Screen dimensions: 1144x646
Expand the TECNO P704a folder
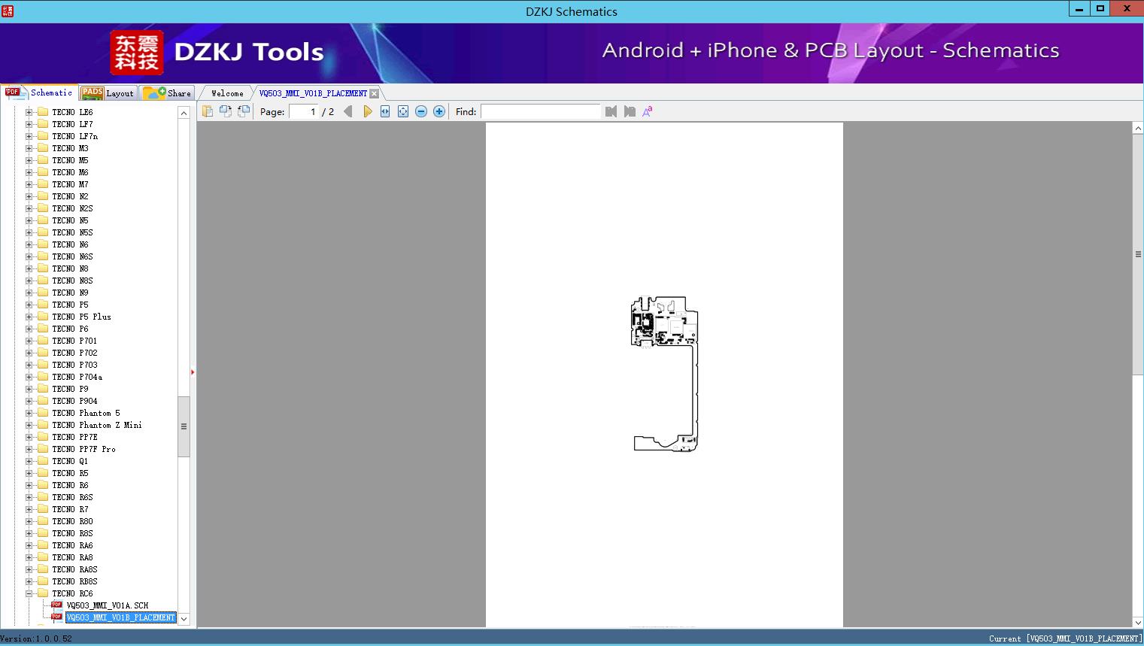[x=29, y=377]
